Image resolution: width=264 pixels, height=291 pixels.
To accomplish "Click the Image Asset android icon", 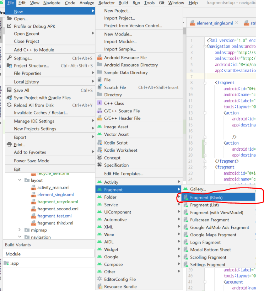I will pos(100,126).
